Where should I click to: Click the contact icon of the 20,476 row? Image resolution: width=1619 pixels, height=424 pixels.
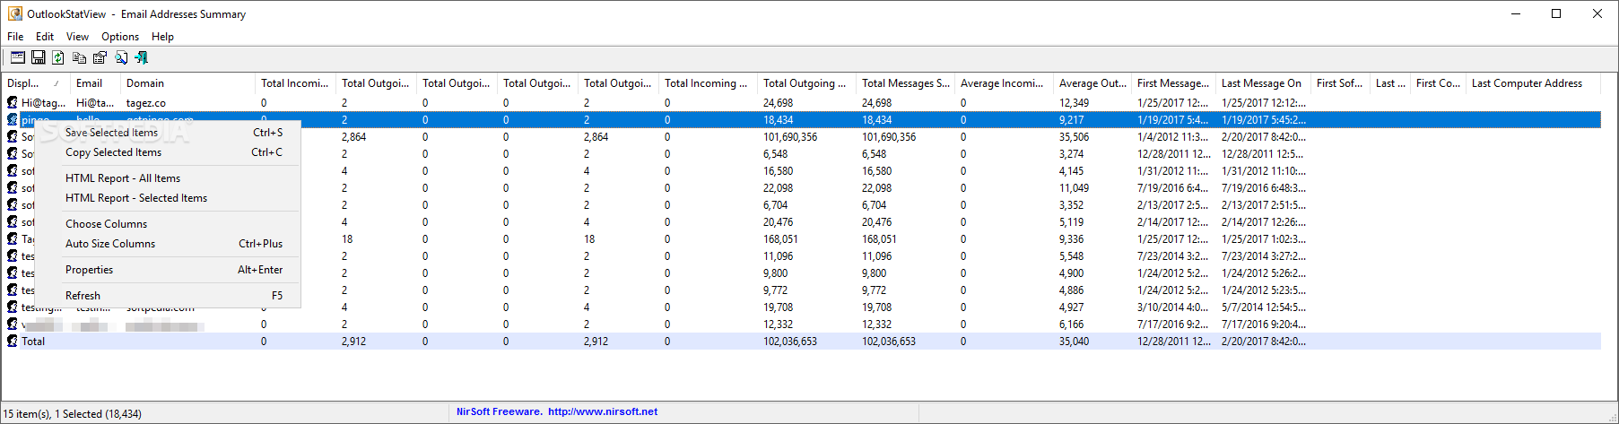click(x=13, y=222)
